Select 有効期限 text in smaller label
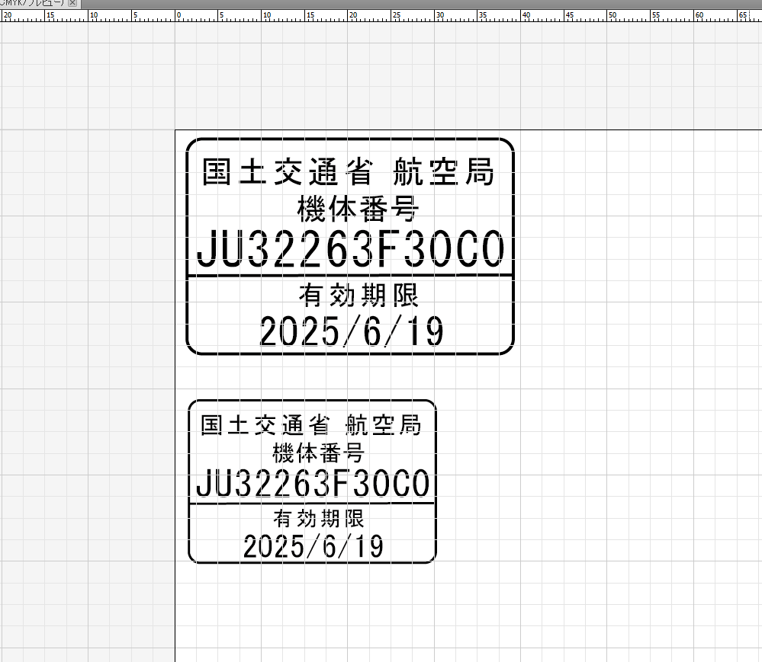762x662 pixels. click(x=318, y=518)
